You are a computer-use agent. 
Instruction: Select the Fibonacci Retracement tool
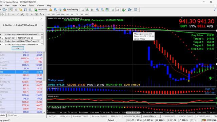[x=27, y=14]
